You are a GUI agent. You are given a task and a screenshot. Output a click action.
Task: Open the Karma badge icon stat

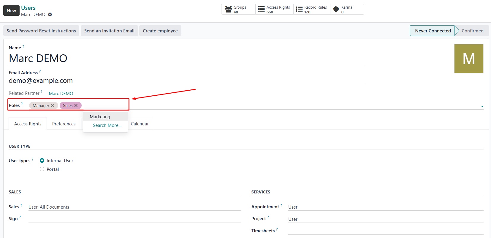[x=336, y=9]
